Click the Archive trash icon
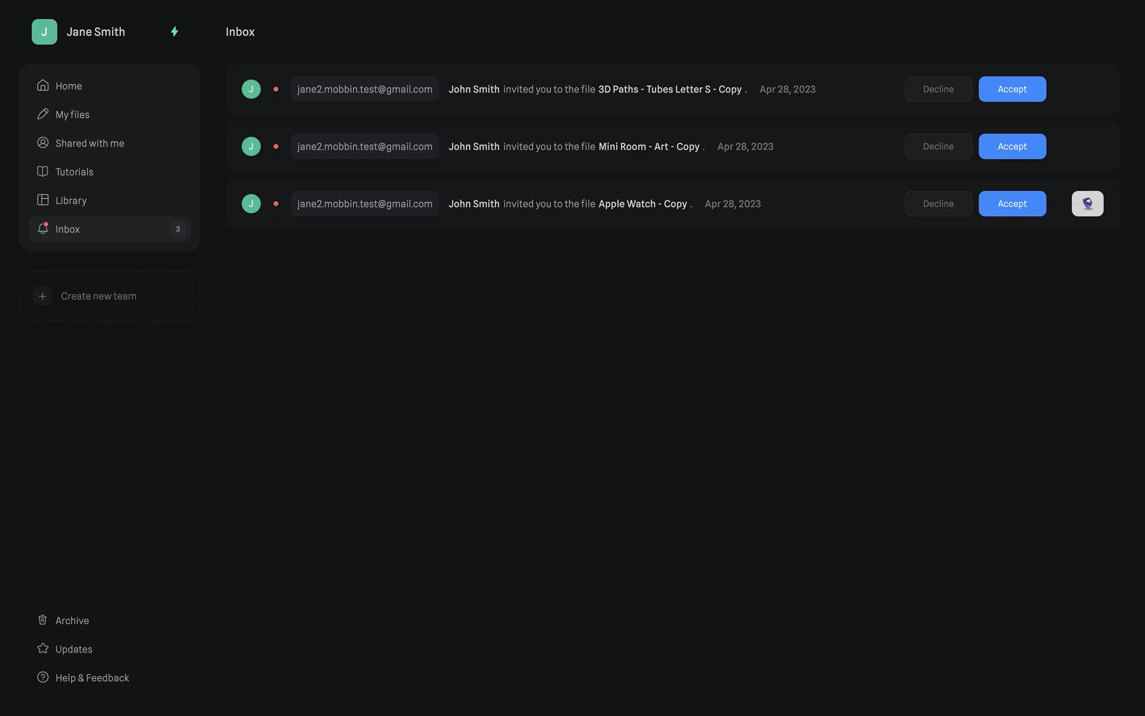This screenshot has height=716, width=1145. pyautogui.click(x=42, y=620)
